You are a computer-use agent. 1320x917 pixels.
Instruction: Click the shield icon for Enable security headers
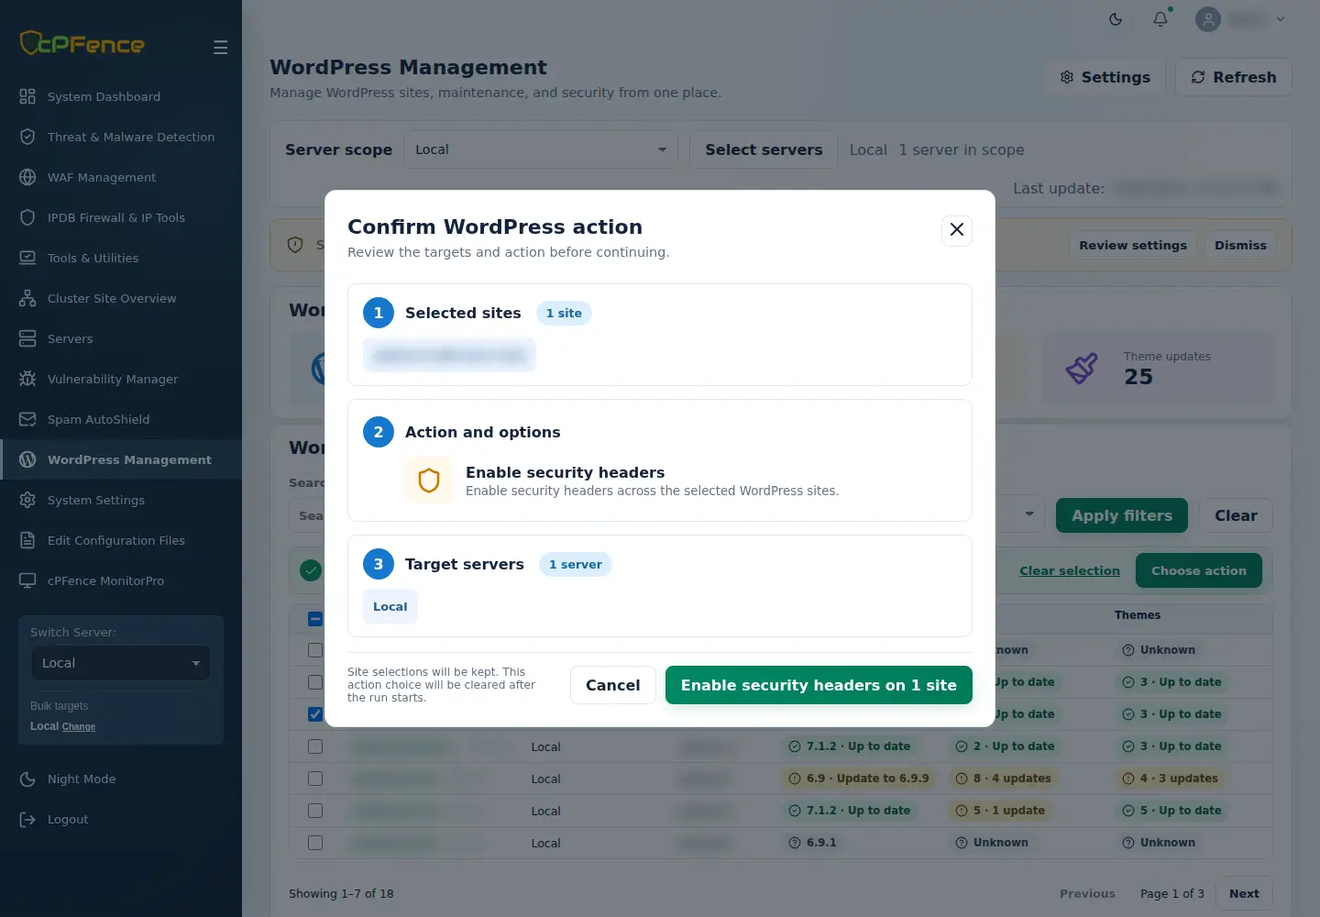[429, 481]
